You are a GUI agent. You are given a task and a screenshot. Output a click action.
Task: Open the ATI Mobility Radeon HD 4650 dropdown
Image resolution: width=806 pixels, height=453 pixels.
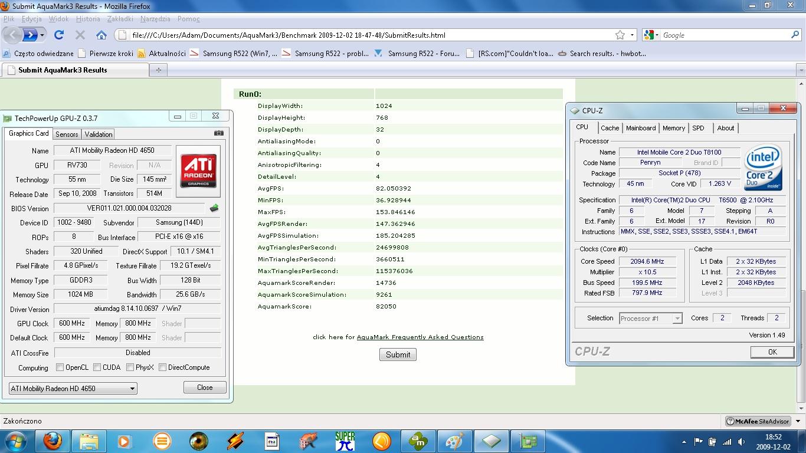[73, 388]
